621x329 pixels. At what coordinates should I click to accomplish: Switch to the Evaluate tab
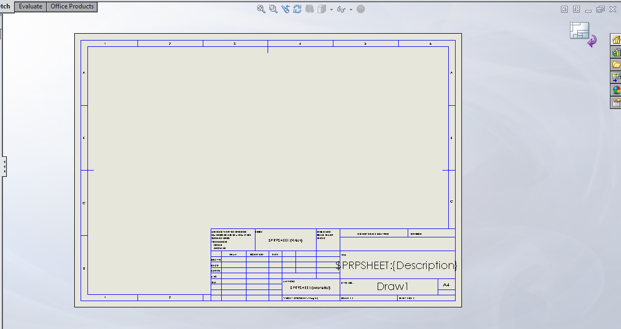point(30,6)
